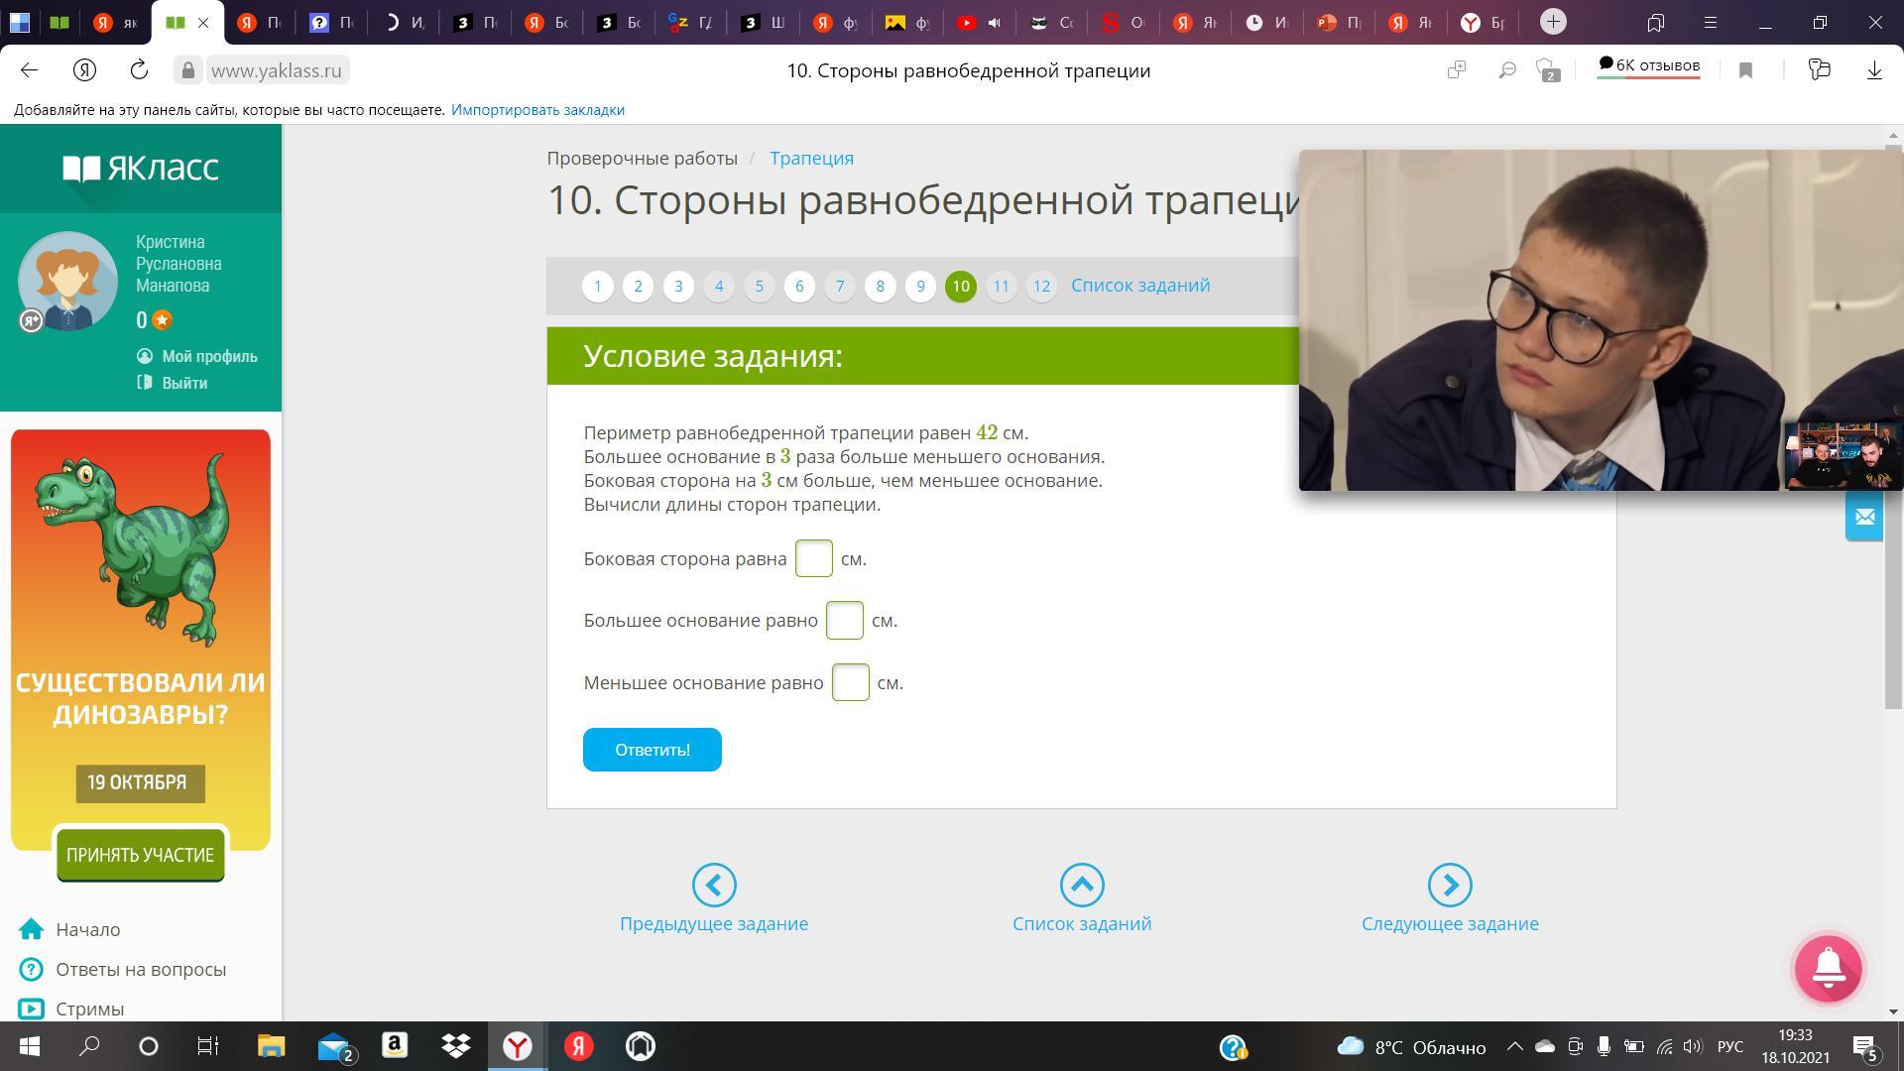The height and width of the screenshot is (1071, 1904).
Task: Click the Боковая сторона input field
Action: (x=813, y=558)
